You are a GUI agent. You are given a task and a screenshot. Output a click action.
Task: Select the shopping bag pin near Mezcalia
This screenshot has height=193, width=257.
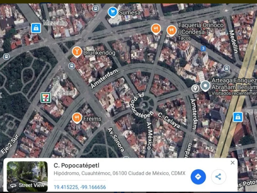[36, 28]
